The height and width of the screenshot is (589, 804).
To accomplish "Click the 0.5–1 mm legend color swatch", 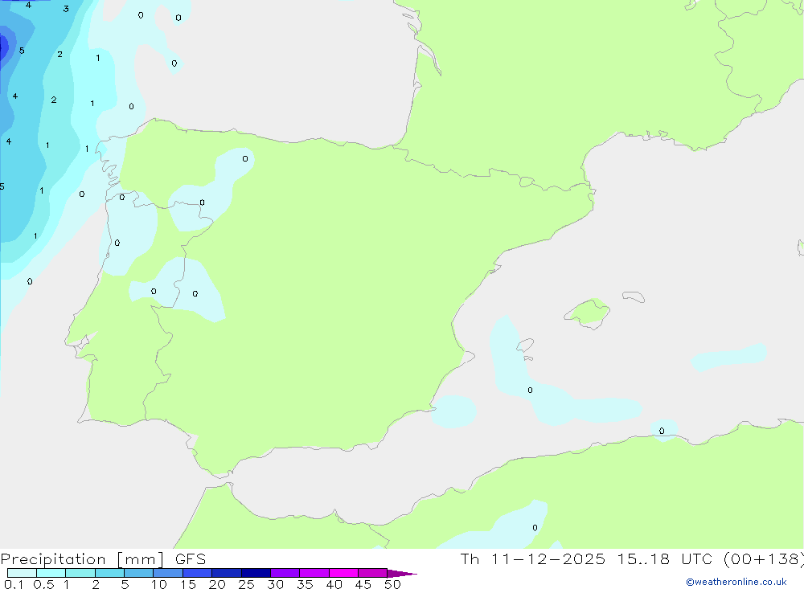I will point(51,573).
